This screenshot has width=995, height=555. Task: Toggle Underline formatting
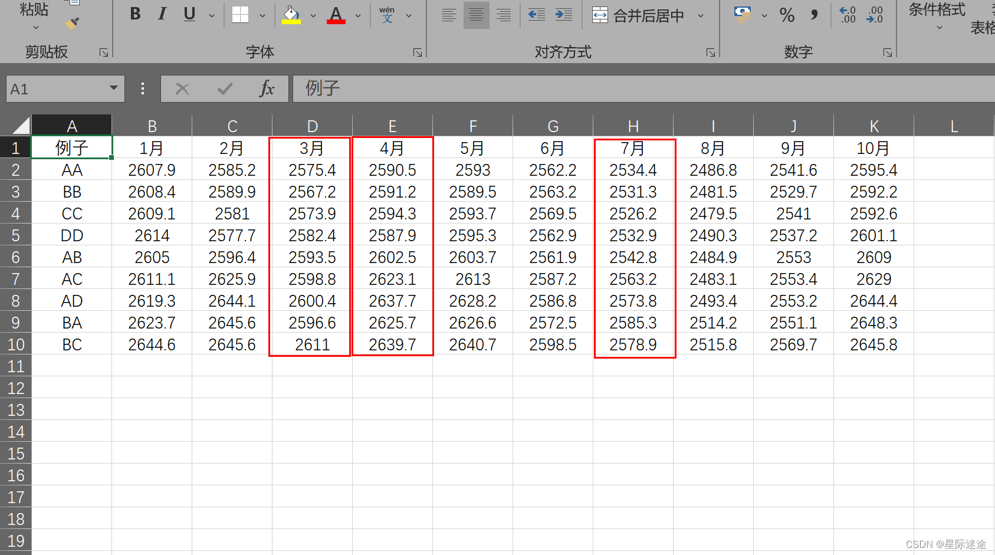click(189, 14)
